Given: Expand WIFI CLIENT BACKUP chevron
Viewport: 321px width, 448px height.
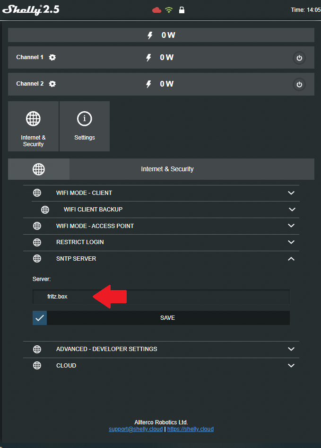Looking at the screenshot, I should (292, 210).
